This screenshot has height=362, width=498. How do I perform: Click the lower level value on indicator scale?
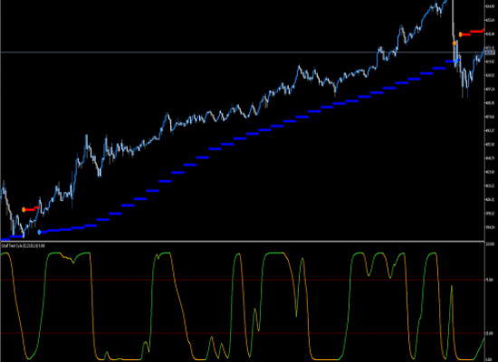(490, 333)
